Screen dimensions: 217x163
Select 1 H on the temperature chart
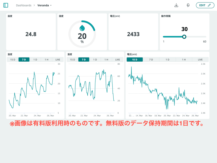tap(47, 59)
